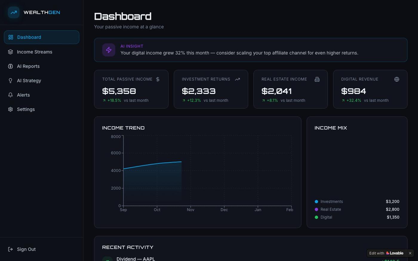Close the Edit with Lovable badge
This screenshot has width=418, height=261.
point(410,253)
